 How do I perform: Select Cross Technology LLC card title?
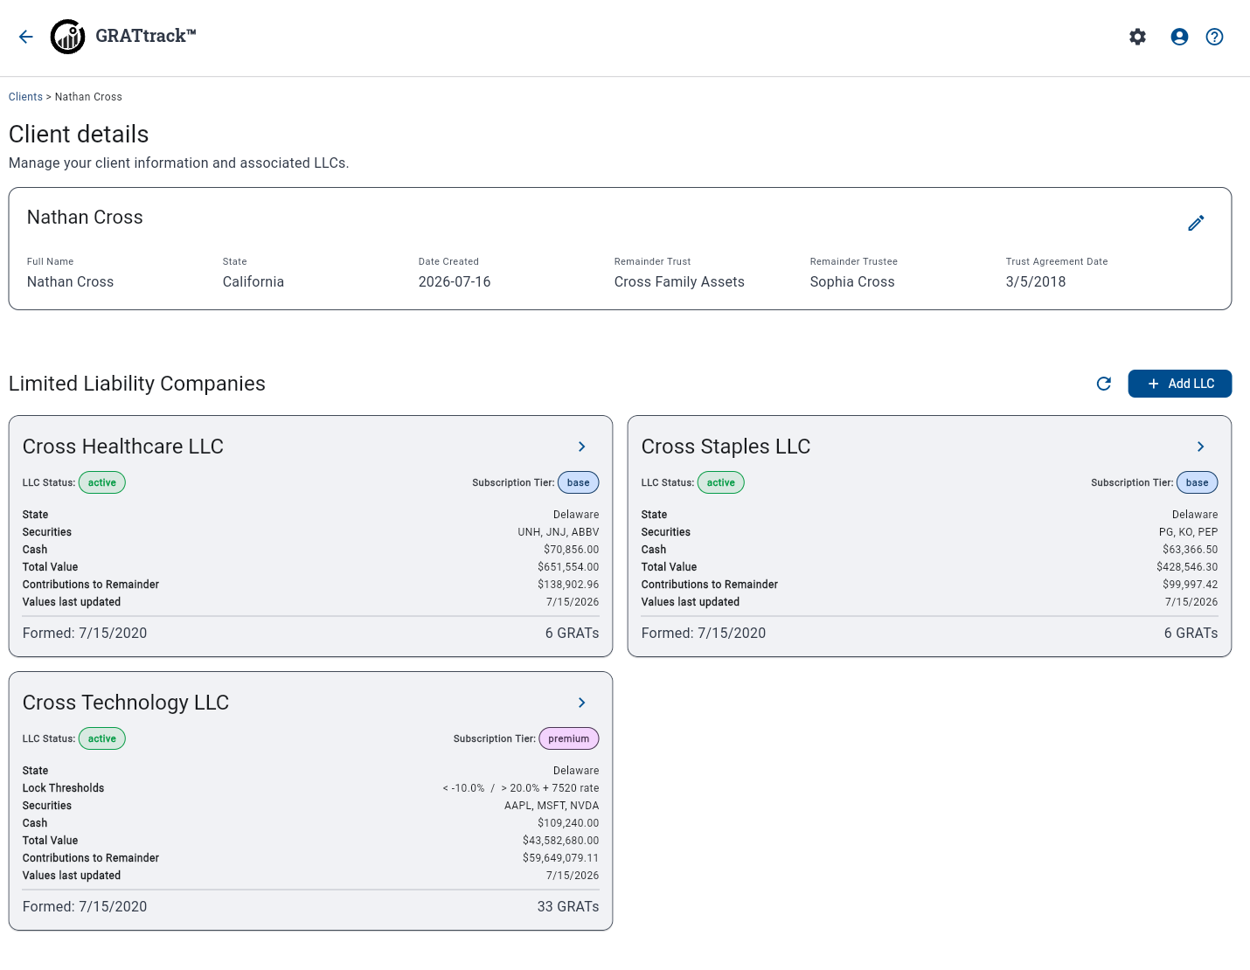pos(126,703)
